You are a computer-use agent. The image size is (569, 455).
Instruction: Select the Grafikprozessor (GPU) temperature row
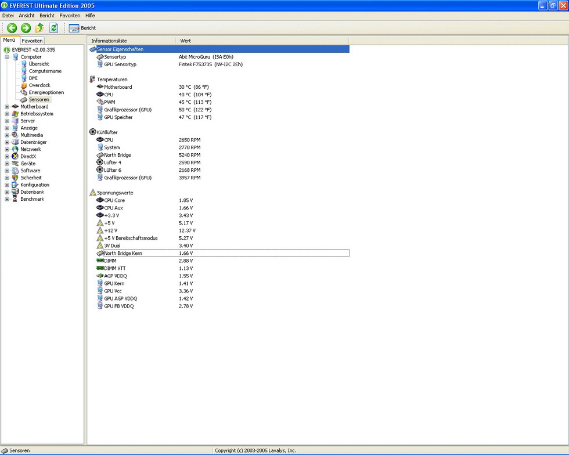(223, 110)
